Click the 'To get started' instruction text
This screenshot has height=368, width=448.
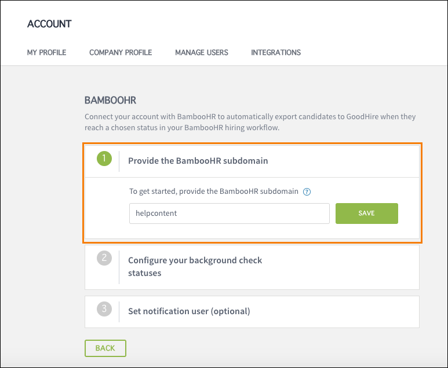214,192
